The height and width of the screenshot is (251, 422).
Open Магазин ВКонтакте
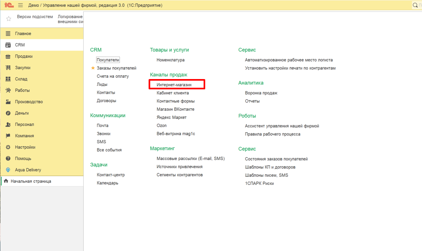[x=175, y=109]
